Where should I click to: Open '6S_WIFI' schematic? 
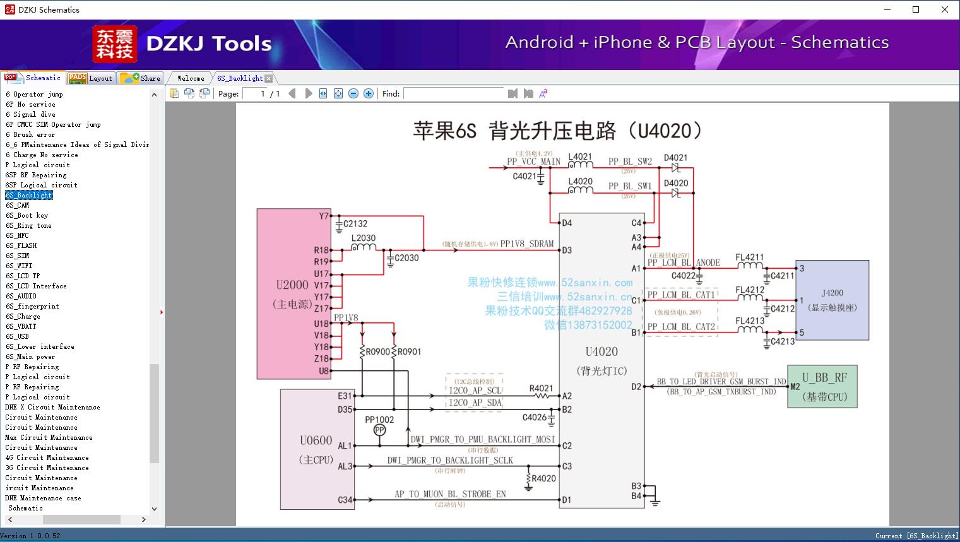(19, 266)
